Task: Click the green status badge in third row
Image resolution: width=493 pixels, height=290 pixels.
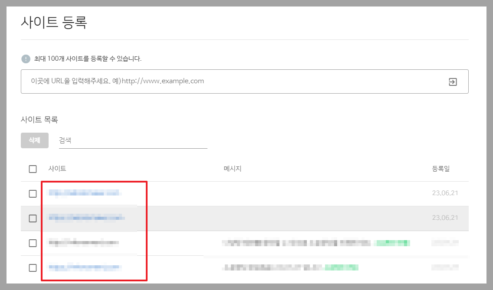Action: click(392, 243)
